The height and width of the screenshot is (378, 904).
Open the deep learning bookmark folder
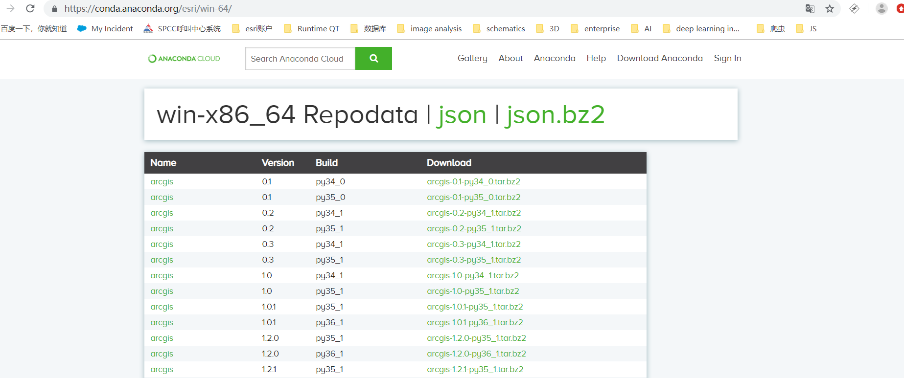[x=701, y=28]
